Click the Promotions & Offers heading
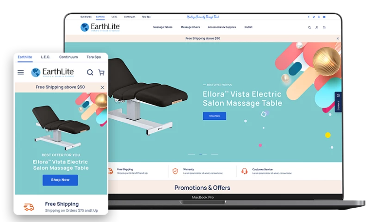The image size is (370, 222). coord(202,188)
